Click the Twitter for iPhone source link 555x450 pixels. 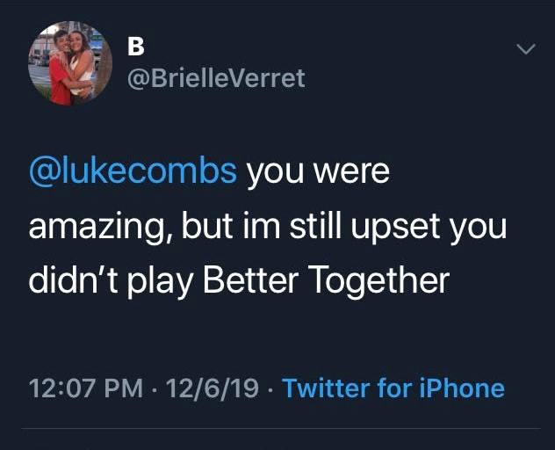pyautogui.click(x=393, y=388)
